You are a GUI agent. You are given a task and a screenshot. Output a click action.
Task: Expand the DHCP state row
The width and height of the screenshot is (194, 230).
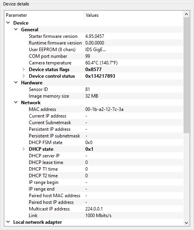tap(23, 149)
